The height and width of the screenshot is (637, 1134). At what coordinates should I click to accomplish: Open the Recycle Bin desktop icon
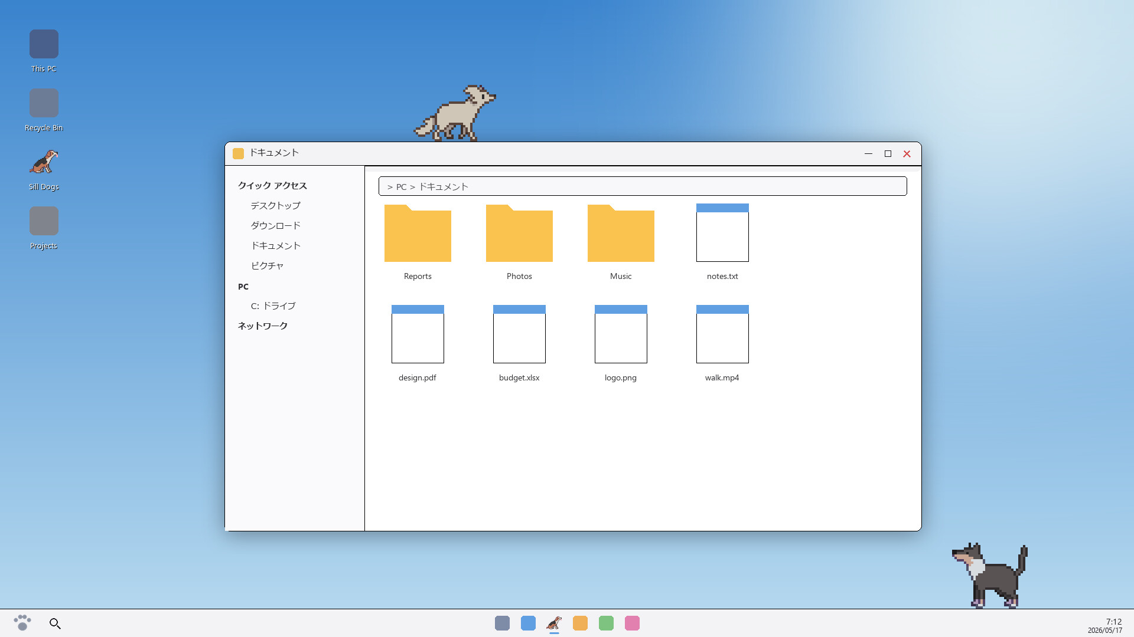44,103
